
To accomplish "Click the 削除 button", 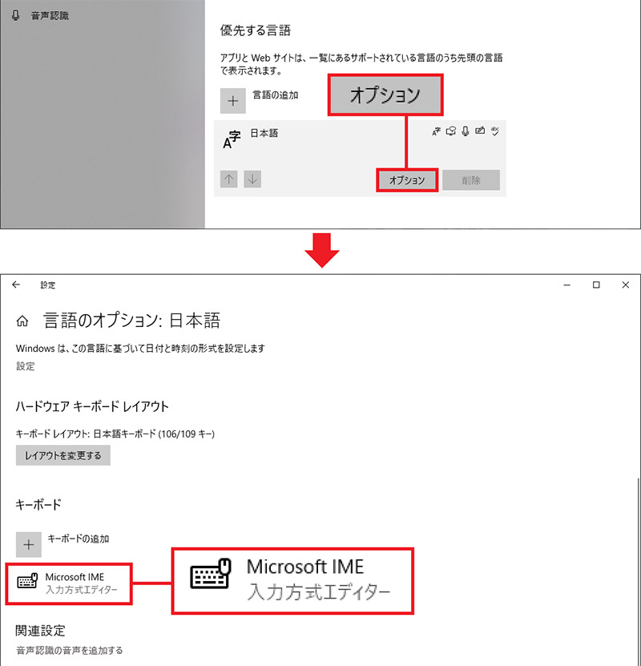I will click(x=471, y=180).
